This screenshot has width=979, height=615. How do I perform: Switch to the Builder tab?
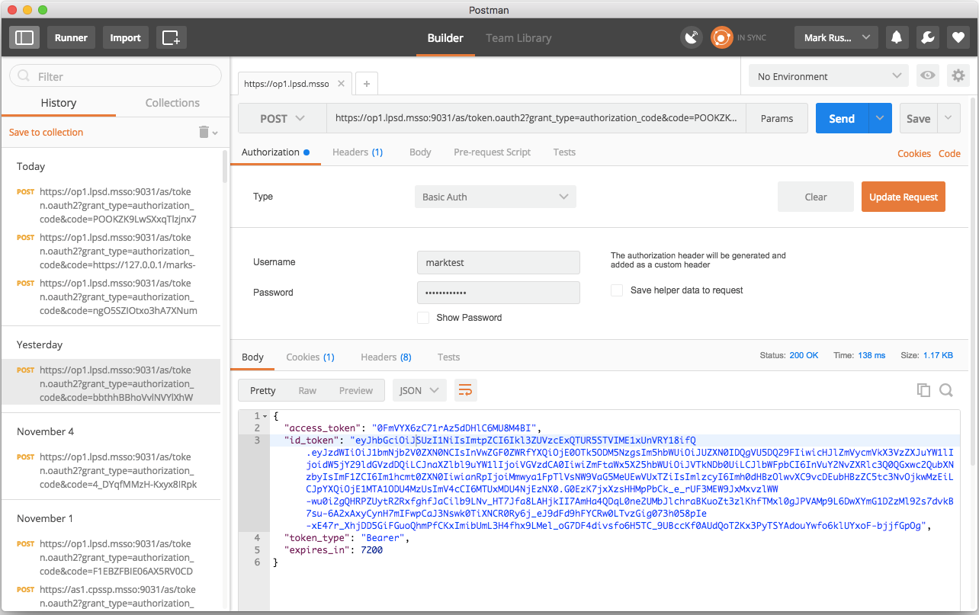pos(445,38)
